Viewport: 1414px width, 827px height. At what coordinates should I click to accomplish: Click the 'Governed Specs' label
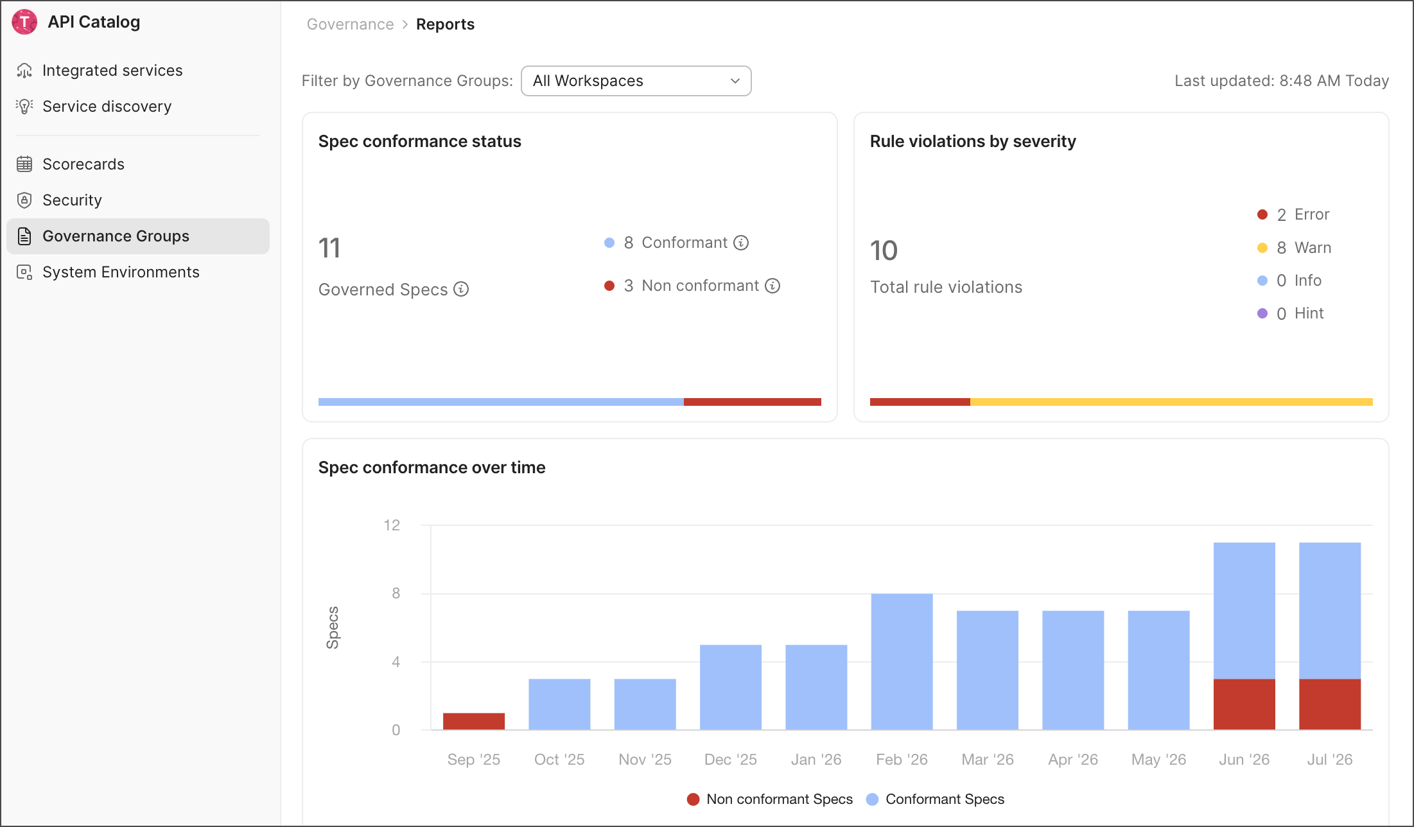pyautogui.click(x=383, y=290)
